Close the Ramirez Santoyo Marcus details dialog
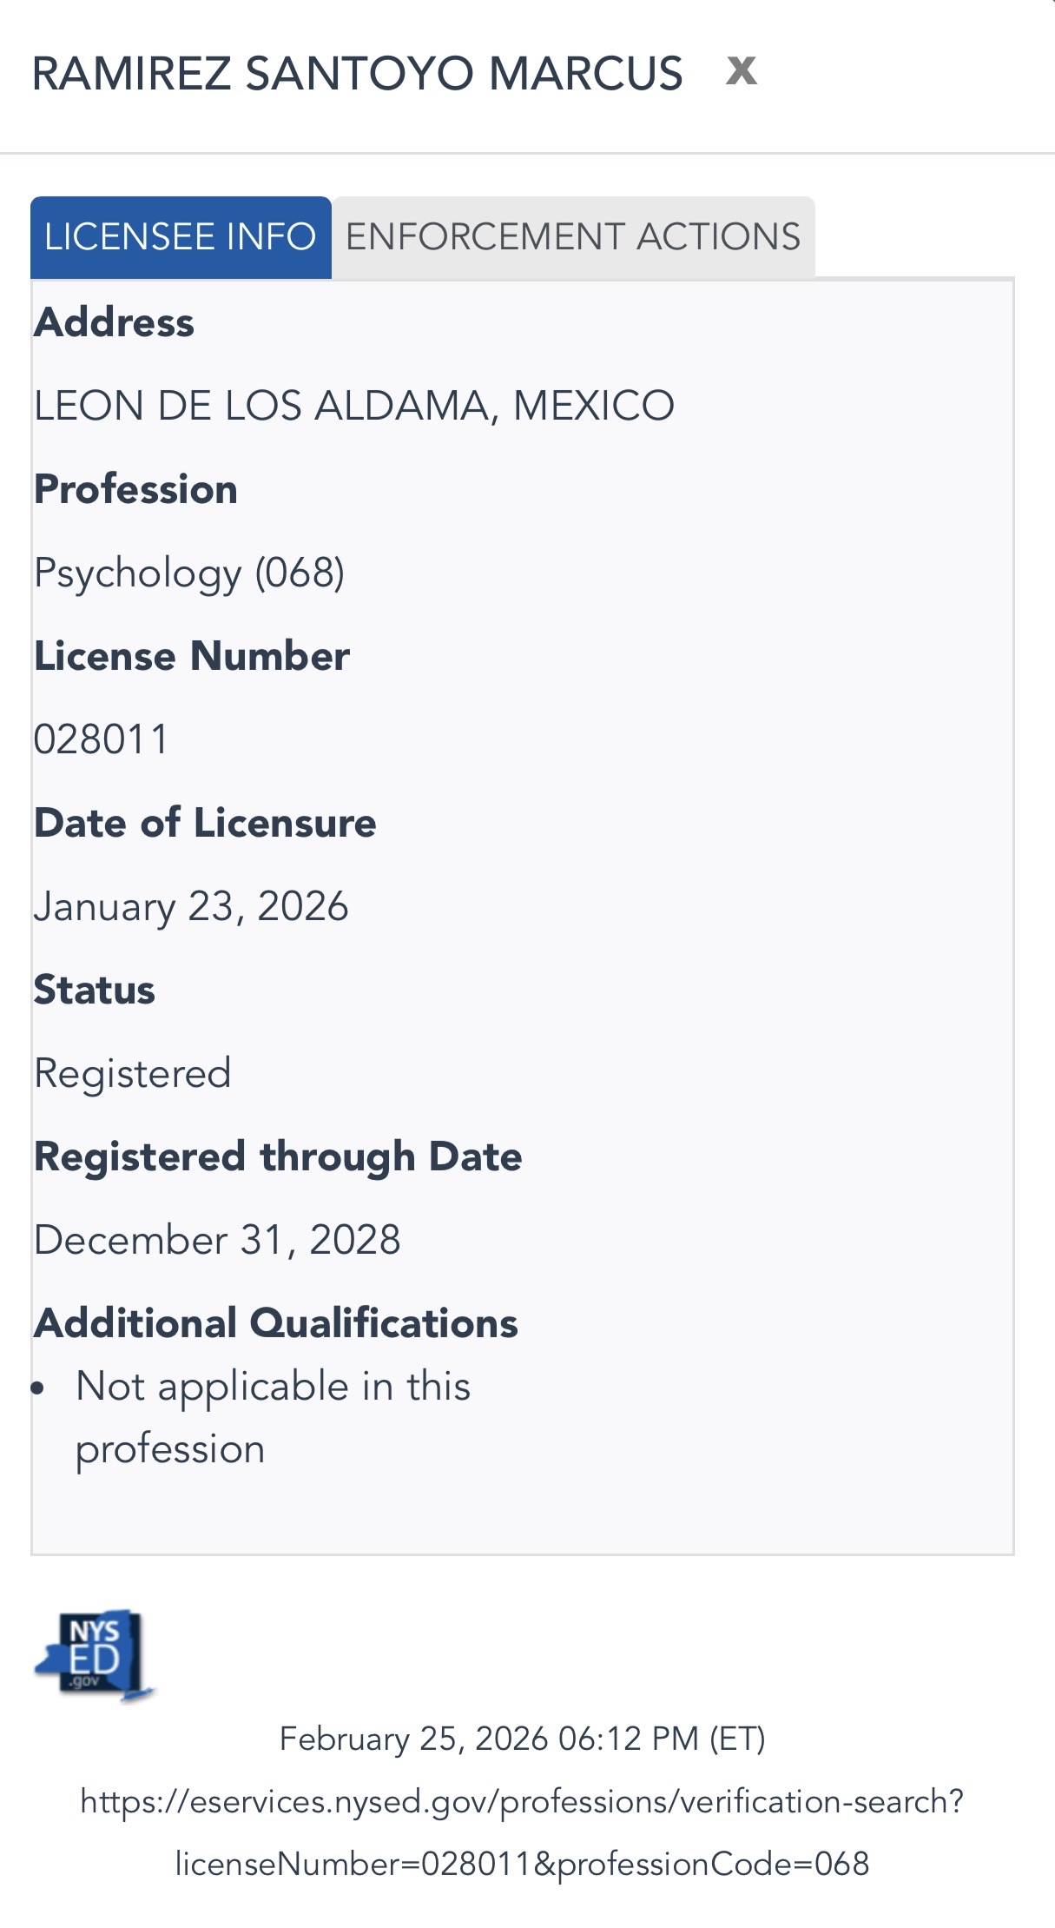1055x1928 pixels. tap(741, 70)
